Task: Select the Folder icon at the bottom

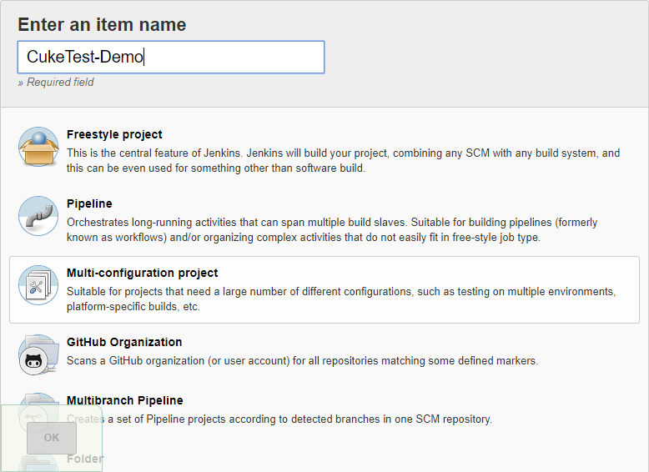Action: (x=38, y=461)
